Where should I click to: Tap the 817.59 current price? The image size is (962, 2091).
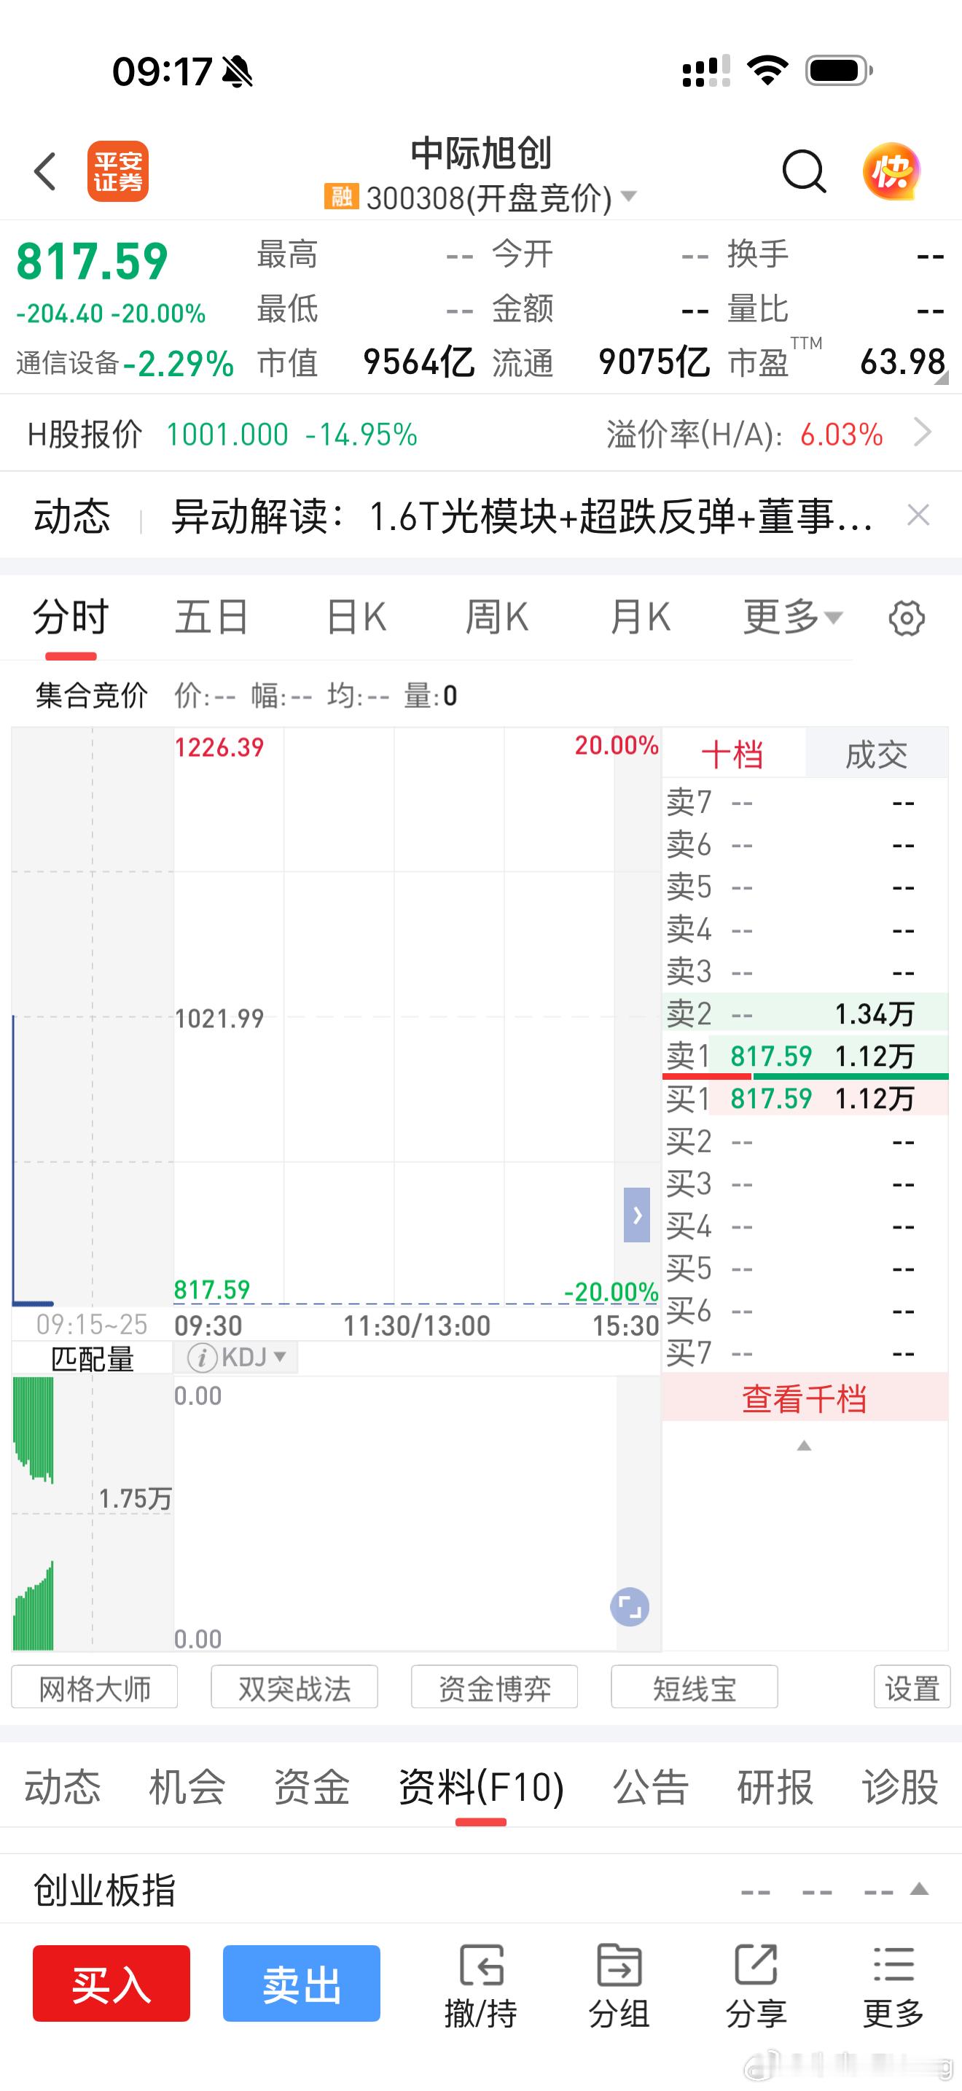coord(93,261)
